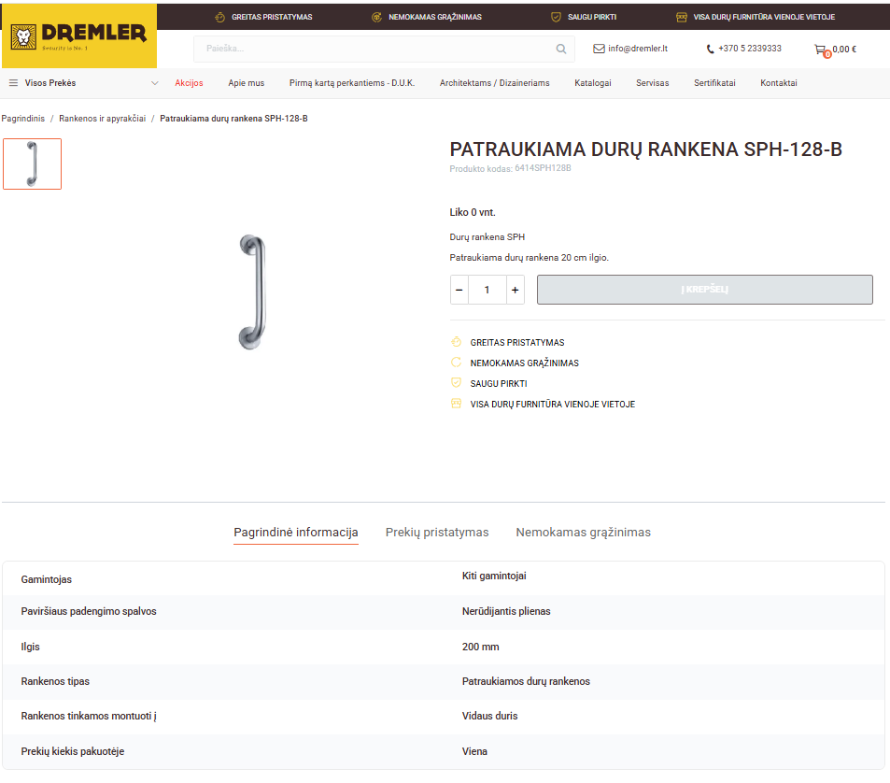Image resolution: width=890 pixels, height=783 pixels.
Task: Increase quantity with the plus button
Action: pyautogui.click(x=515, y=290)
